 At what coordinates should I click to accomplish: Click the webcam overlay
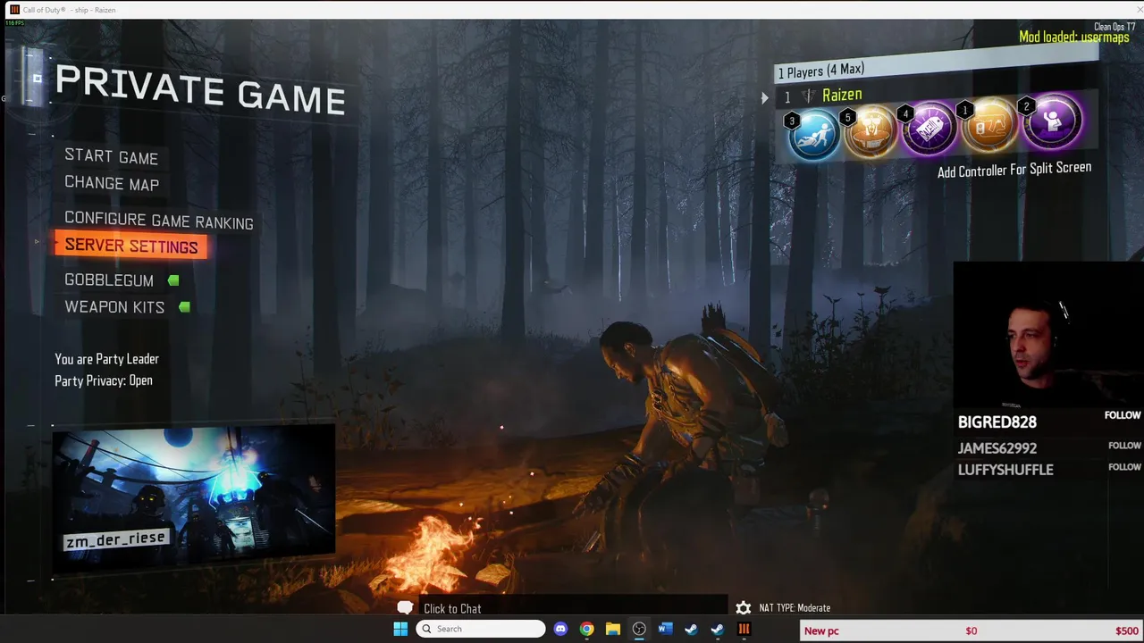tap(1047, 335)
